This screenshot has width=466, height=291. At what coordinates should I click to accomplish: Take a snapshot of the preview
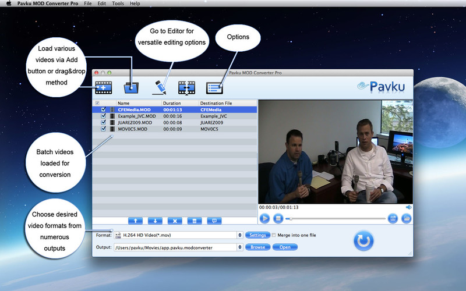pos(393,219)
